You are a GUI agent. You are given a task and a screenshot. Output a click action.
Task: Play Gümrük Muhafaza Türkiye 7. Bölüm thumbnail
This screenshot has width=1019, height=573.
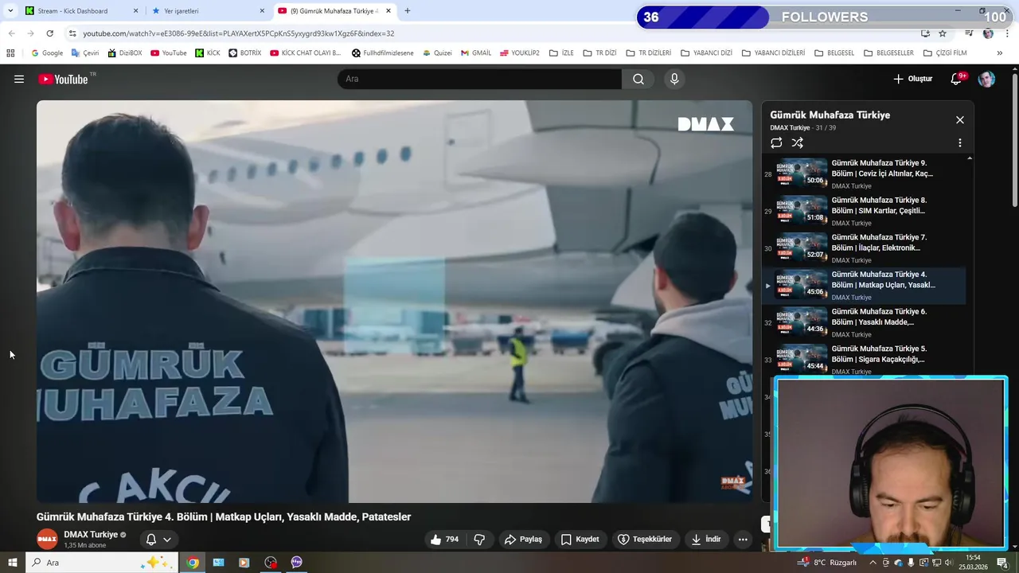[802, 248]
